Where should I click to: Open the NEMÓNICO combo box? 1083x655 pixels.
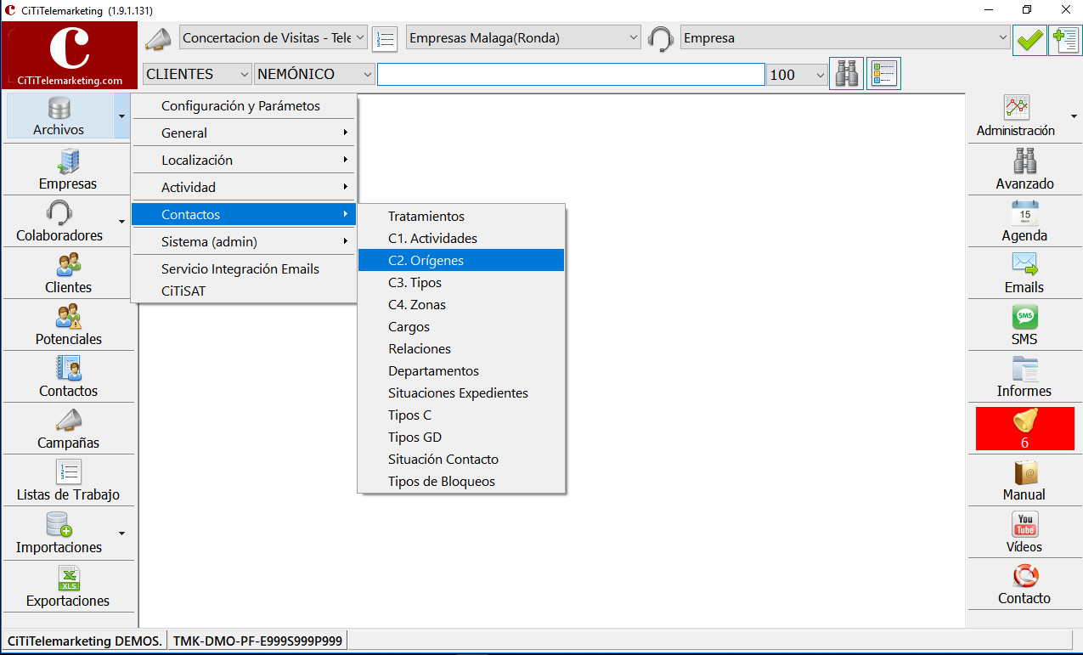point(314,75)
